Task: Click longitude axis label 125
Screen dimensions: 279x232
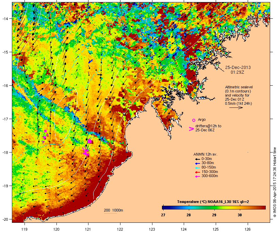Action: tap(216, 229)
